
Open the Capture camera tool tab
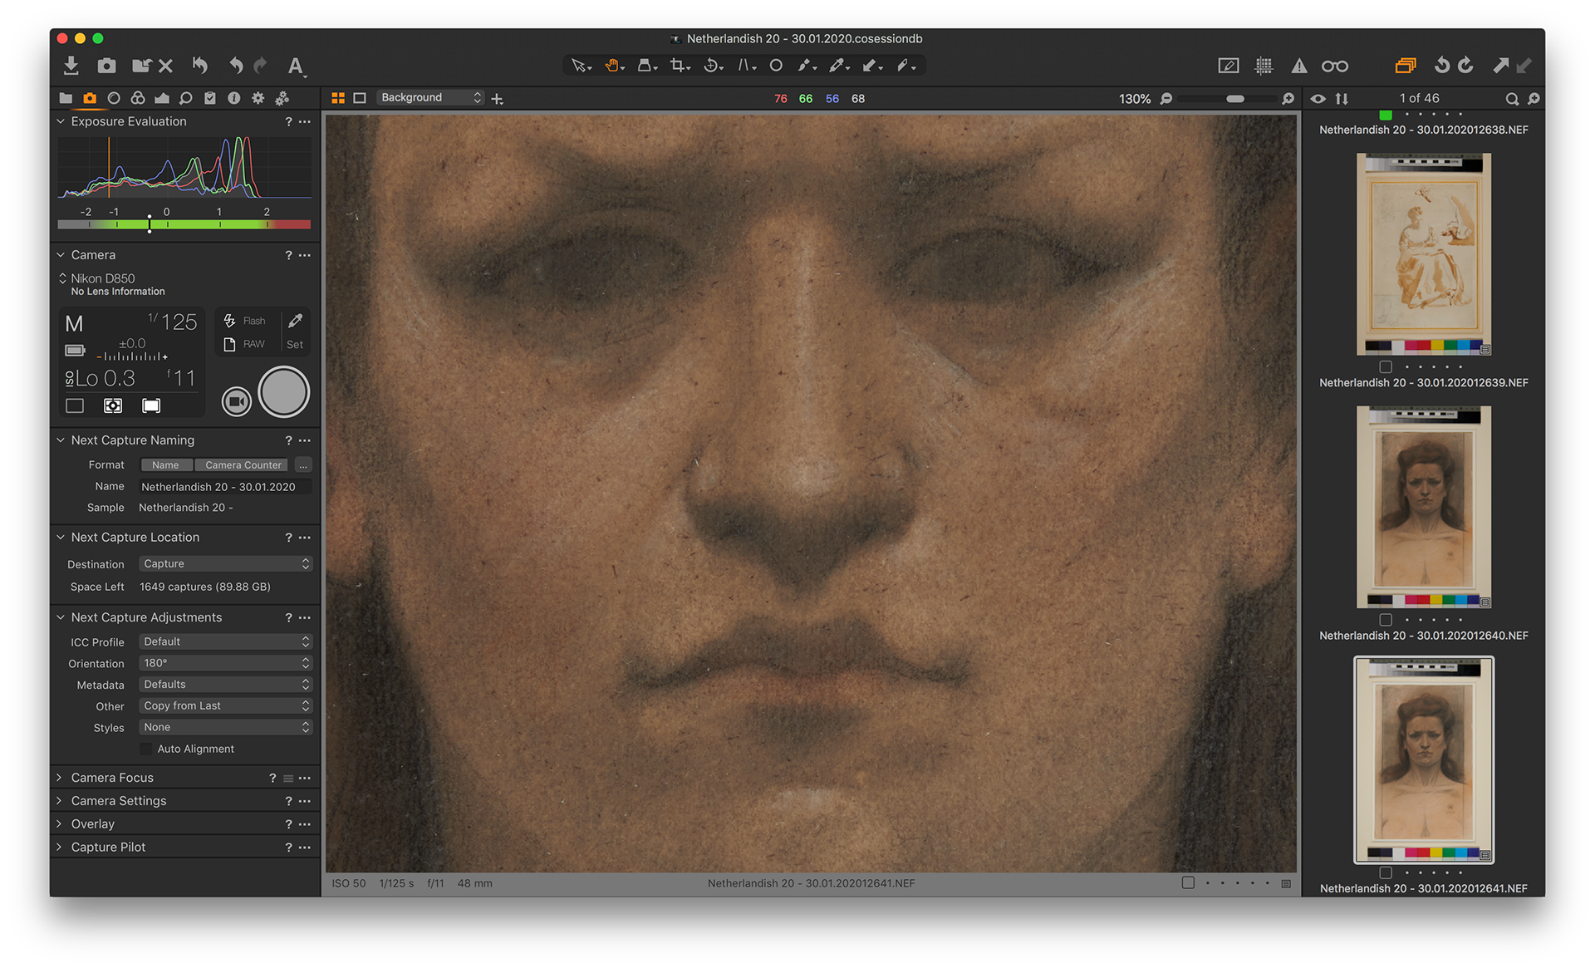tap(90, 98)
